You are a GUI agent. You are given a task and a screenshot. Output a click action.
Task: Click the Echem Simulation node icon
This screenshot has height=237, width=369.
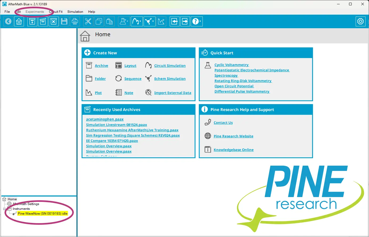[148, 78]
